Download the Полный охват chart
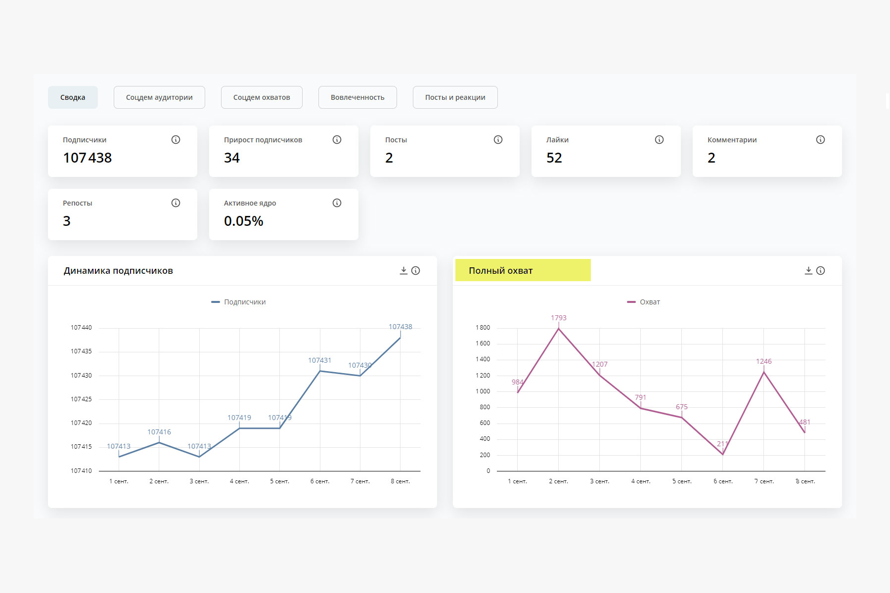This screenshot has width=890, height=593. click(808, 270)
